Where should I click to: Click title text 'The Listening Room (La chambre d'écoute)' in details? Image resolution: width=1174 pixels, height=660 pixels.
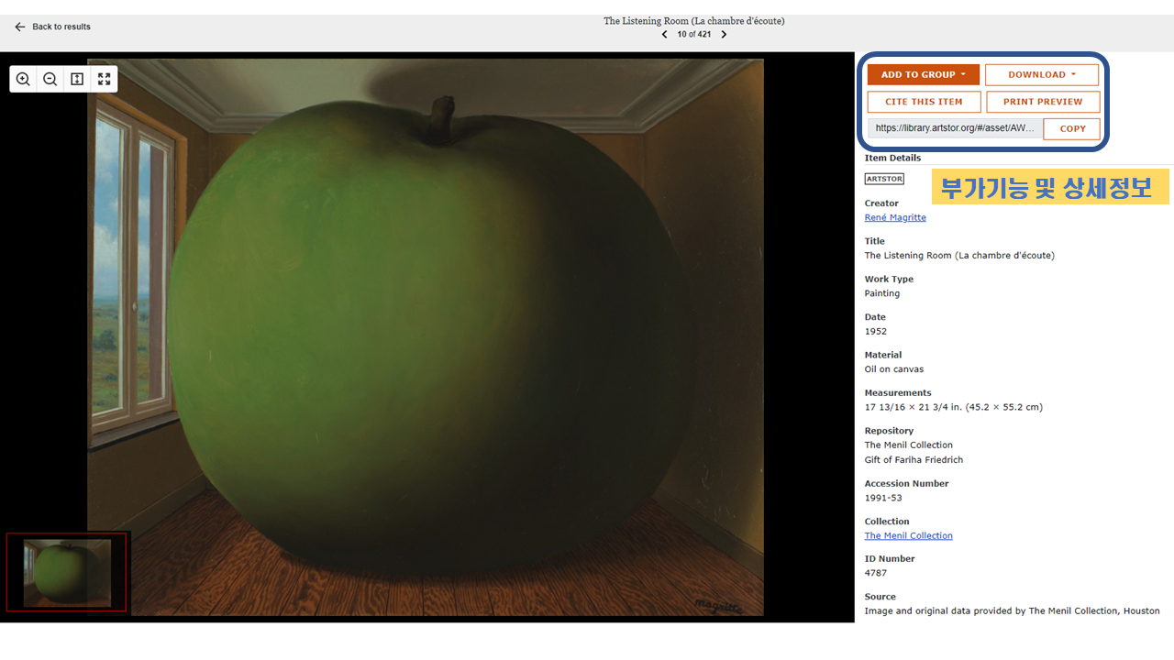[959, 255]
